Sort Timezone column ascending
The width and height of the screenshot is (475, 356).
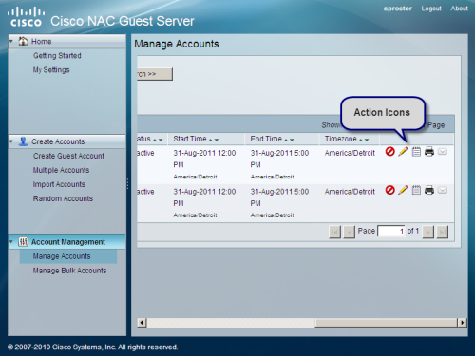[361, 140]
